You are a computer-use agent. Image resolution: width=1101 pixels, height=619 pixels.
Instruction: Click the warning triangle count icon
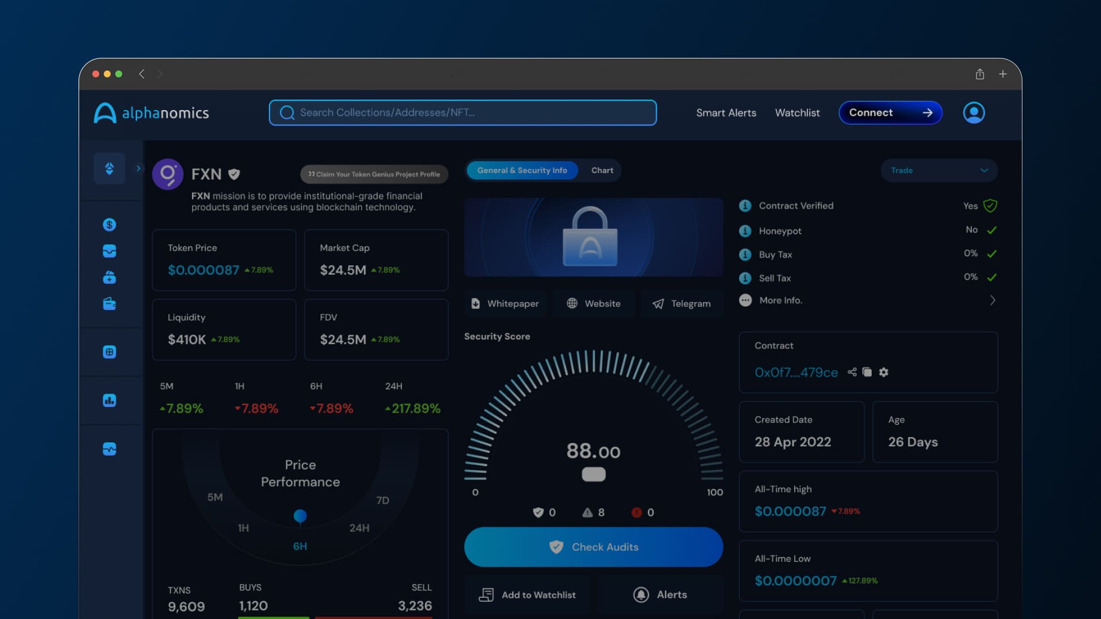point(587,512)
